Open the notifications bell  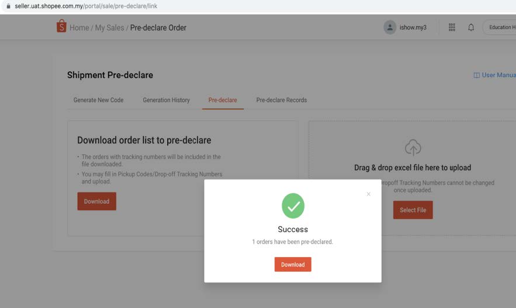point(471,27)
